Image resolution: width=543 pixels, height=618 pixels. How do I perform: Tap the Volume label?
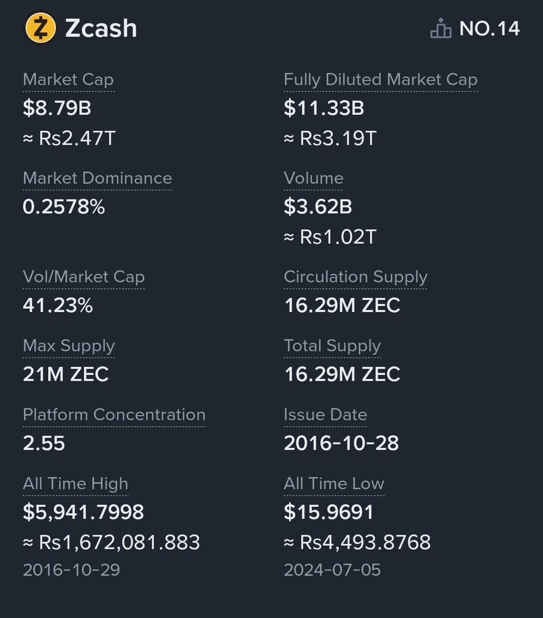(x=313, y=178)
